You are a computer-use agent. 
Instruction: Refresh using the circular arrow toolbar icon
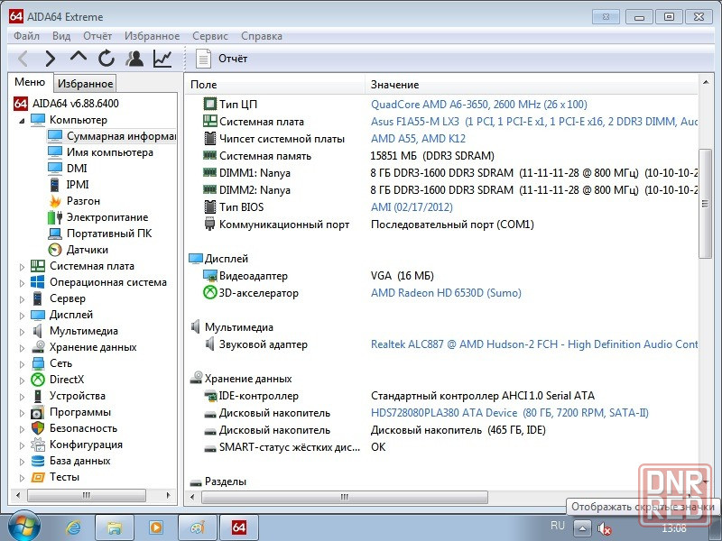click(x=106, y=59)
